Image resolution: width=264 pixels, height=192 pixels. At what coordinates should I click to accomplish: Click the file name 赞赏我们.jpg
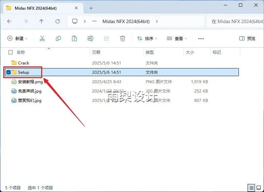[x=29, y=101]
